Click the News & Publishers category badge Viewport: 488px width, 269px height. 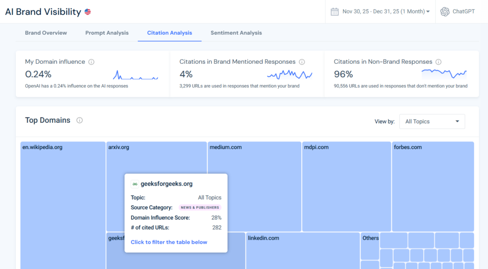[x=200, y=208]
